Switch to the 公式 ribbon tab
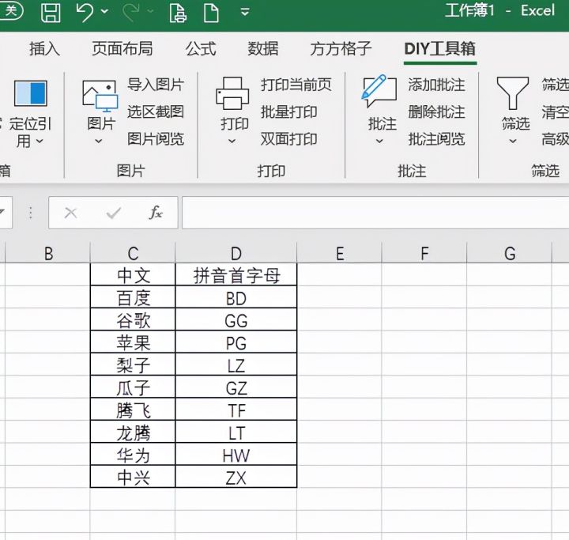Image resolution: width=569 pixels, height=540 pixels. (201, 49)
